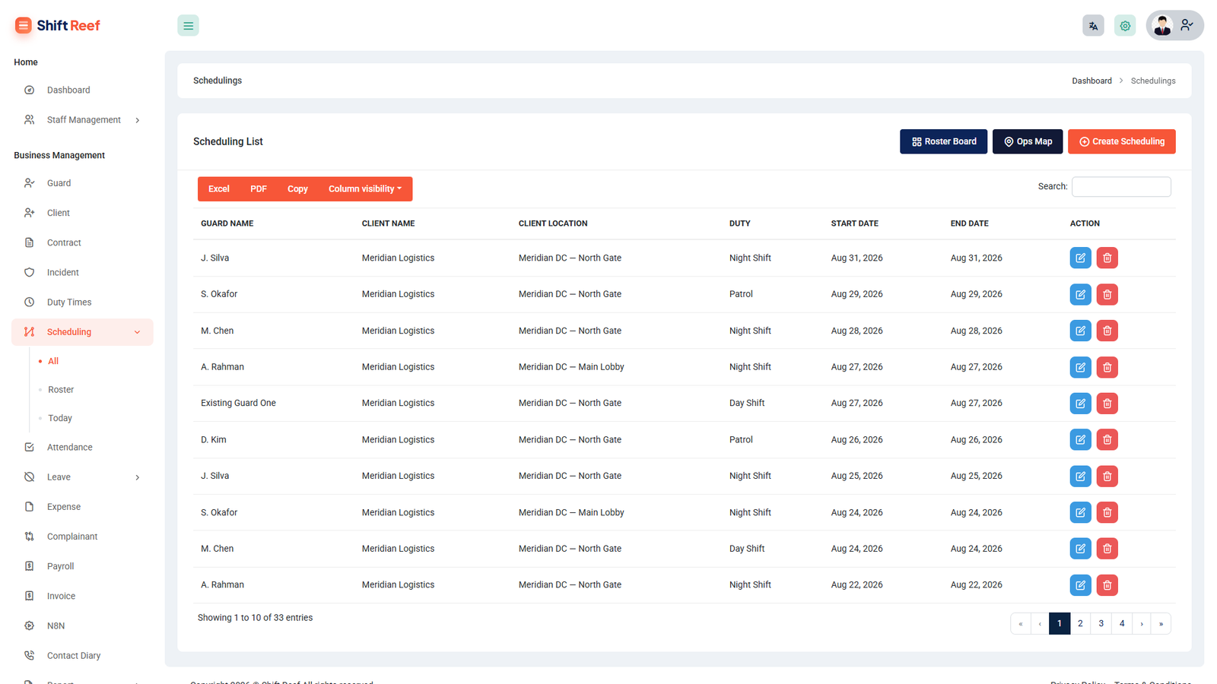Select the All scheduling sub-item

[x=53, y=361]
